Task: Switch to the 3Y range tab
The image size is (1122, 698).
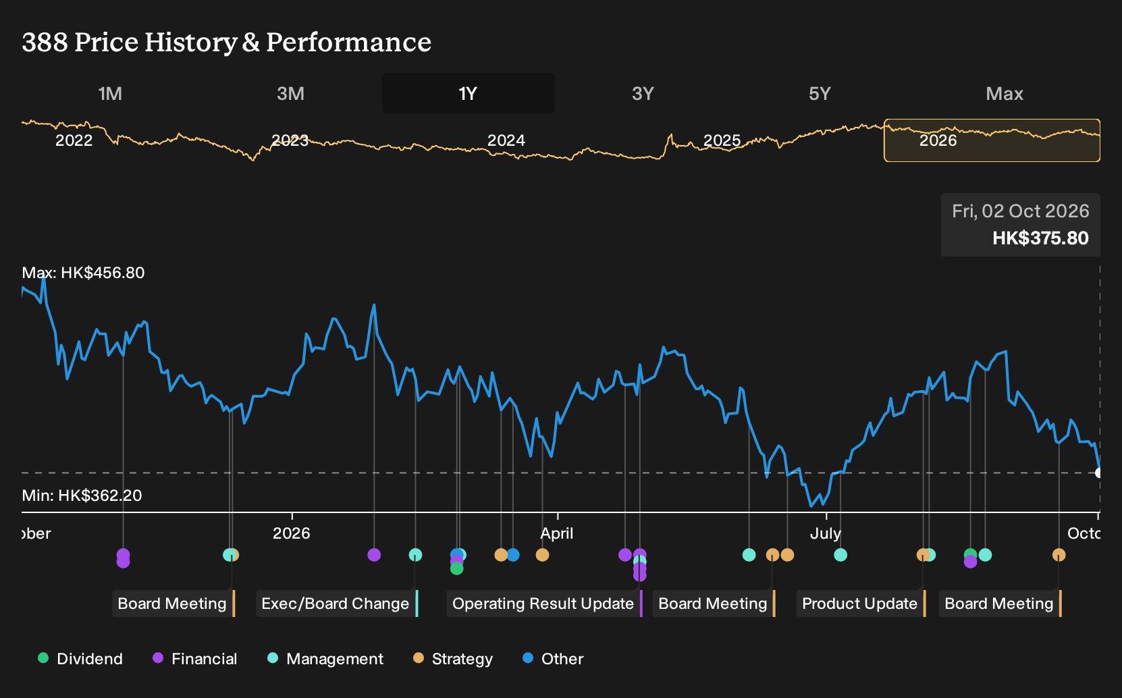Action: (643, 93)
